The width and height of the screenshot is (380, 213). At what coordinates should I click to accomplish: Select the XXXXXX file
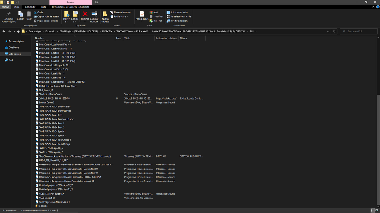click(x=43, y=206)
